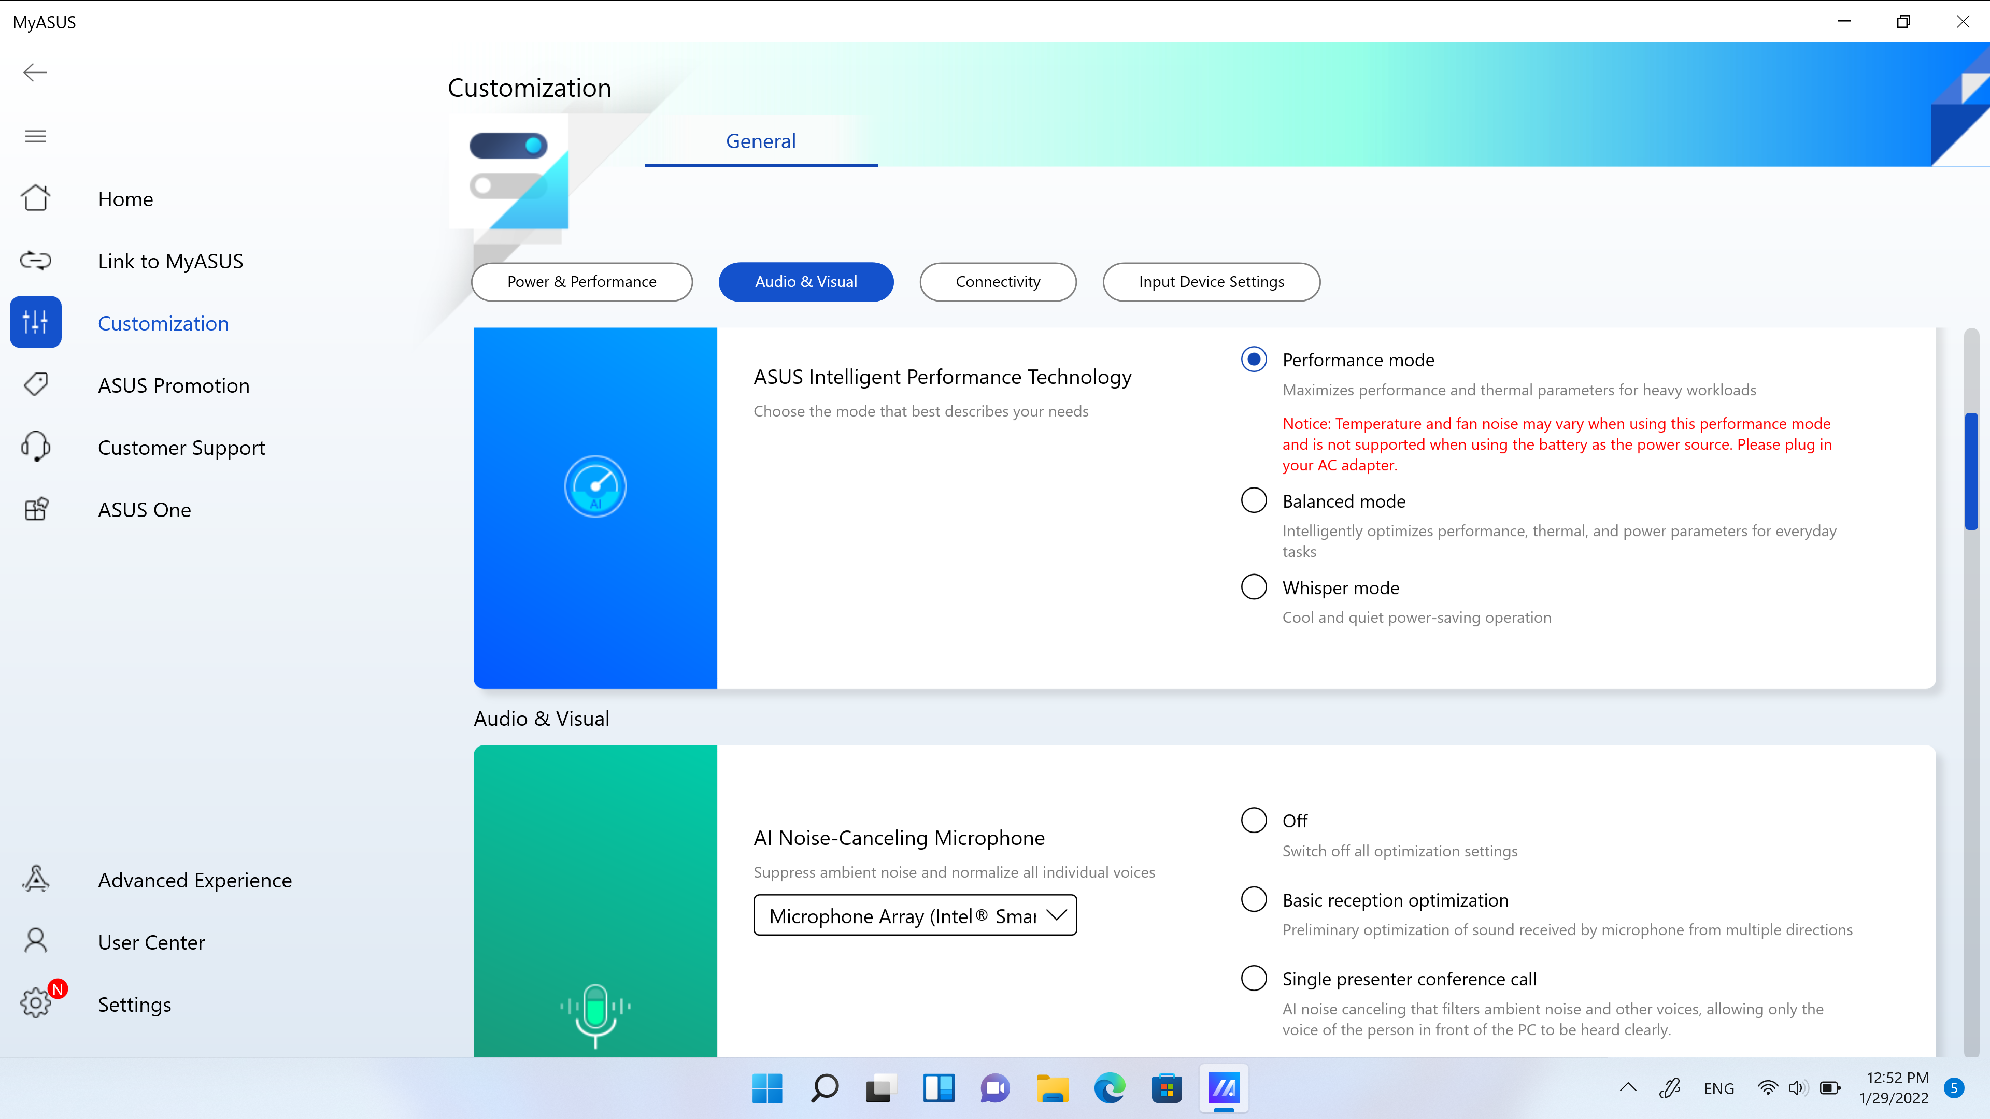Open the ASUS Promotion page
1990x1119 pixels.
173,385
